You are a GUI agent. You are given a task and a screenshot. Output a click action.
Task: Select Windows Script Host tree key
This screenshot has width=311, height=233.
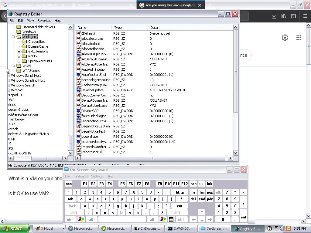coord(26,76)
